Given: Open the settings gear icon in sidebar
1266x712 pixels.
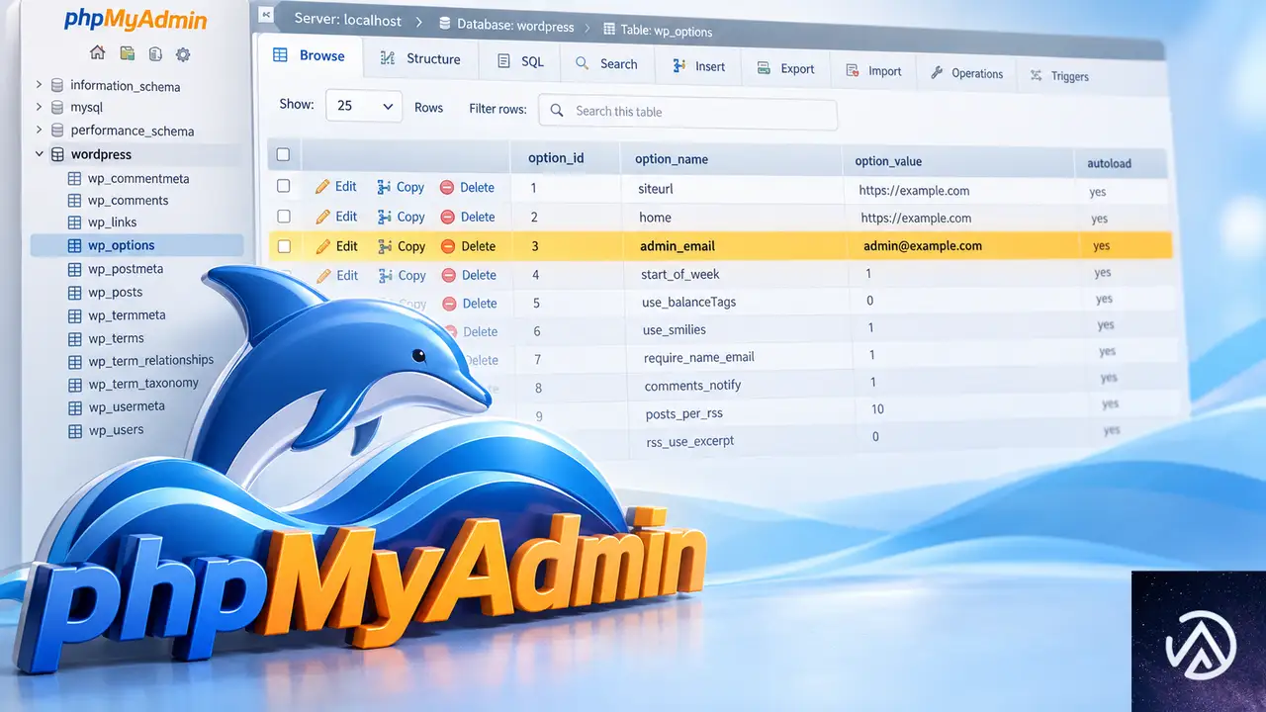Looking at the screenshot, I should (183, 54).
